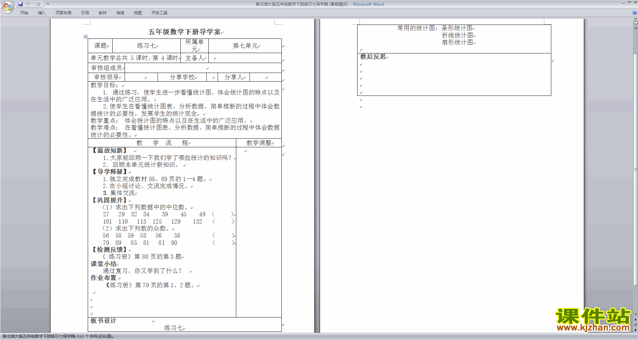Screen dimensions: 638x340
Task: Click the 折线统计图 line on page two
Action: pos(457,35)
